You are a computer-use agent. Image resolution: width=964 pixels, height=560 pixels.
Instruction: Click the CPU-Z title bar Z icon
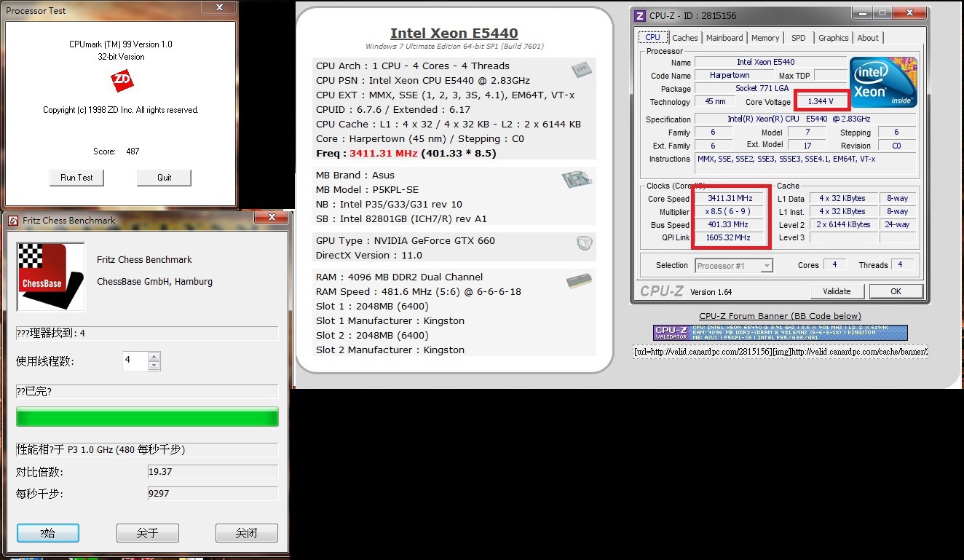tap(640, 15)
